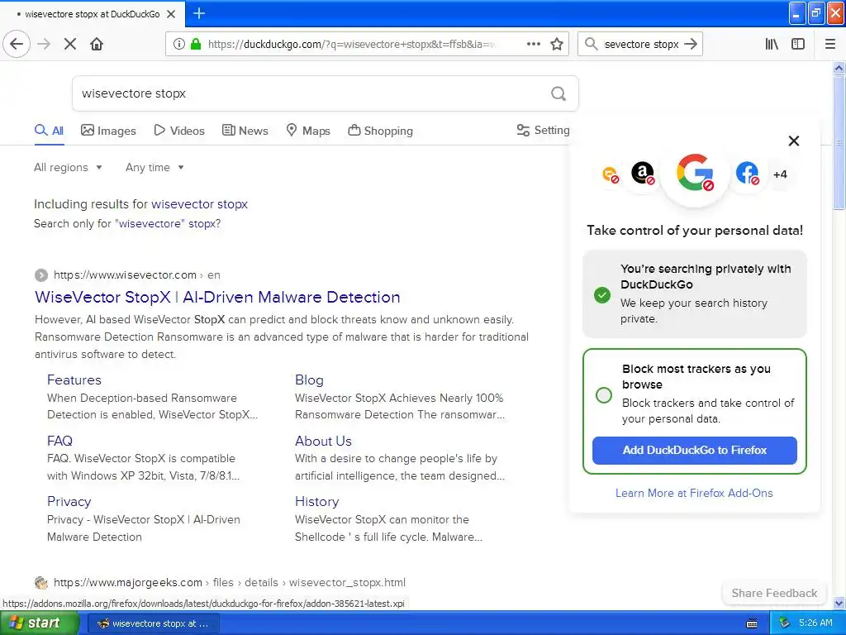Switch to the Shopping tab

(x=380, y=131)
